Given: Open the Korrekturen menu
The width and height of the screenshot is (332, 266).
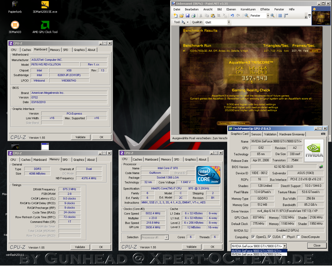Looking at the screenshot, I should coord(248,9).
